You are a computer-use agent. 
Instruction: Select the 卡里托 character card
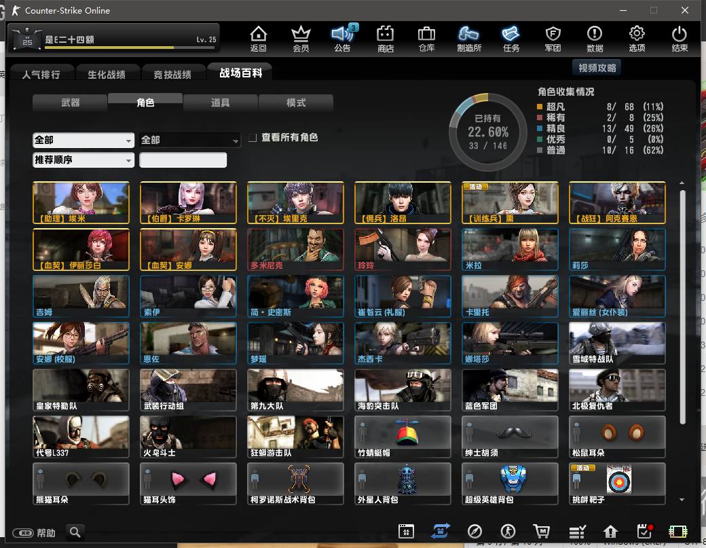pos(510,296)
